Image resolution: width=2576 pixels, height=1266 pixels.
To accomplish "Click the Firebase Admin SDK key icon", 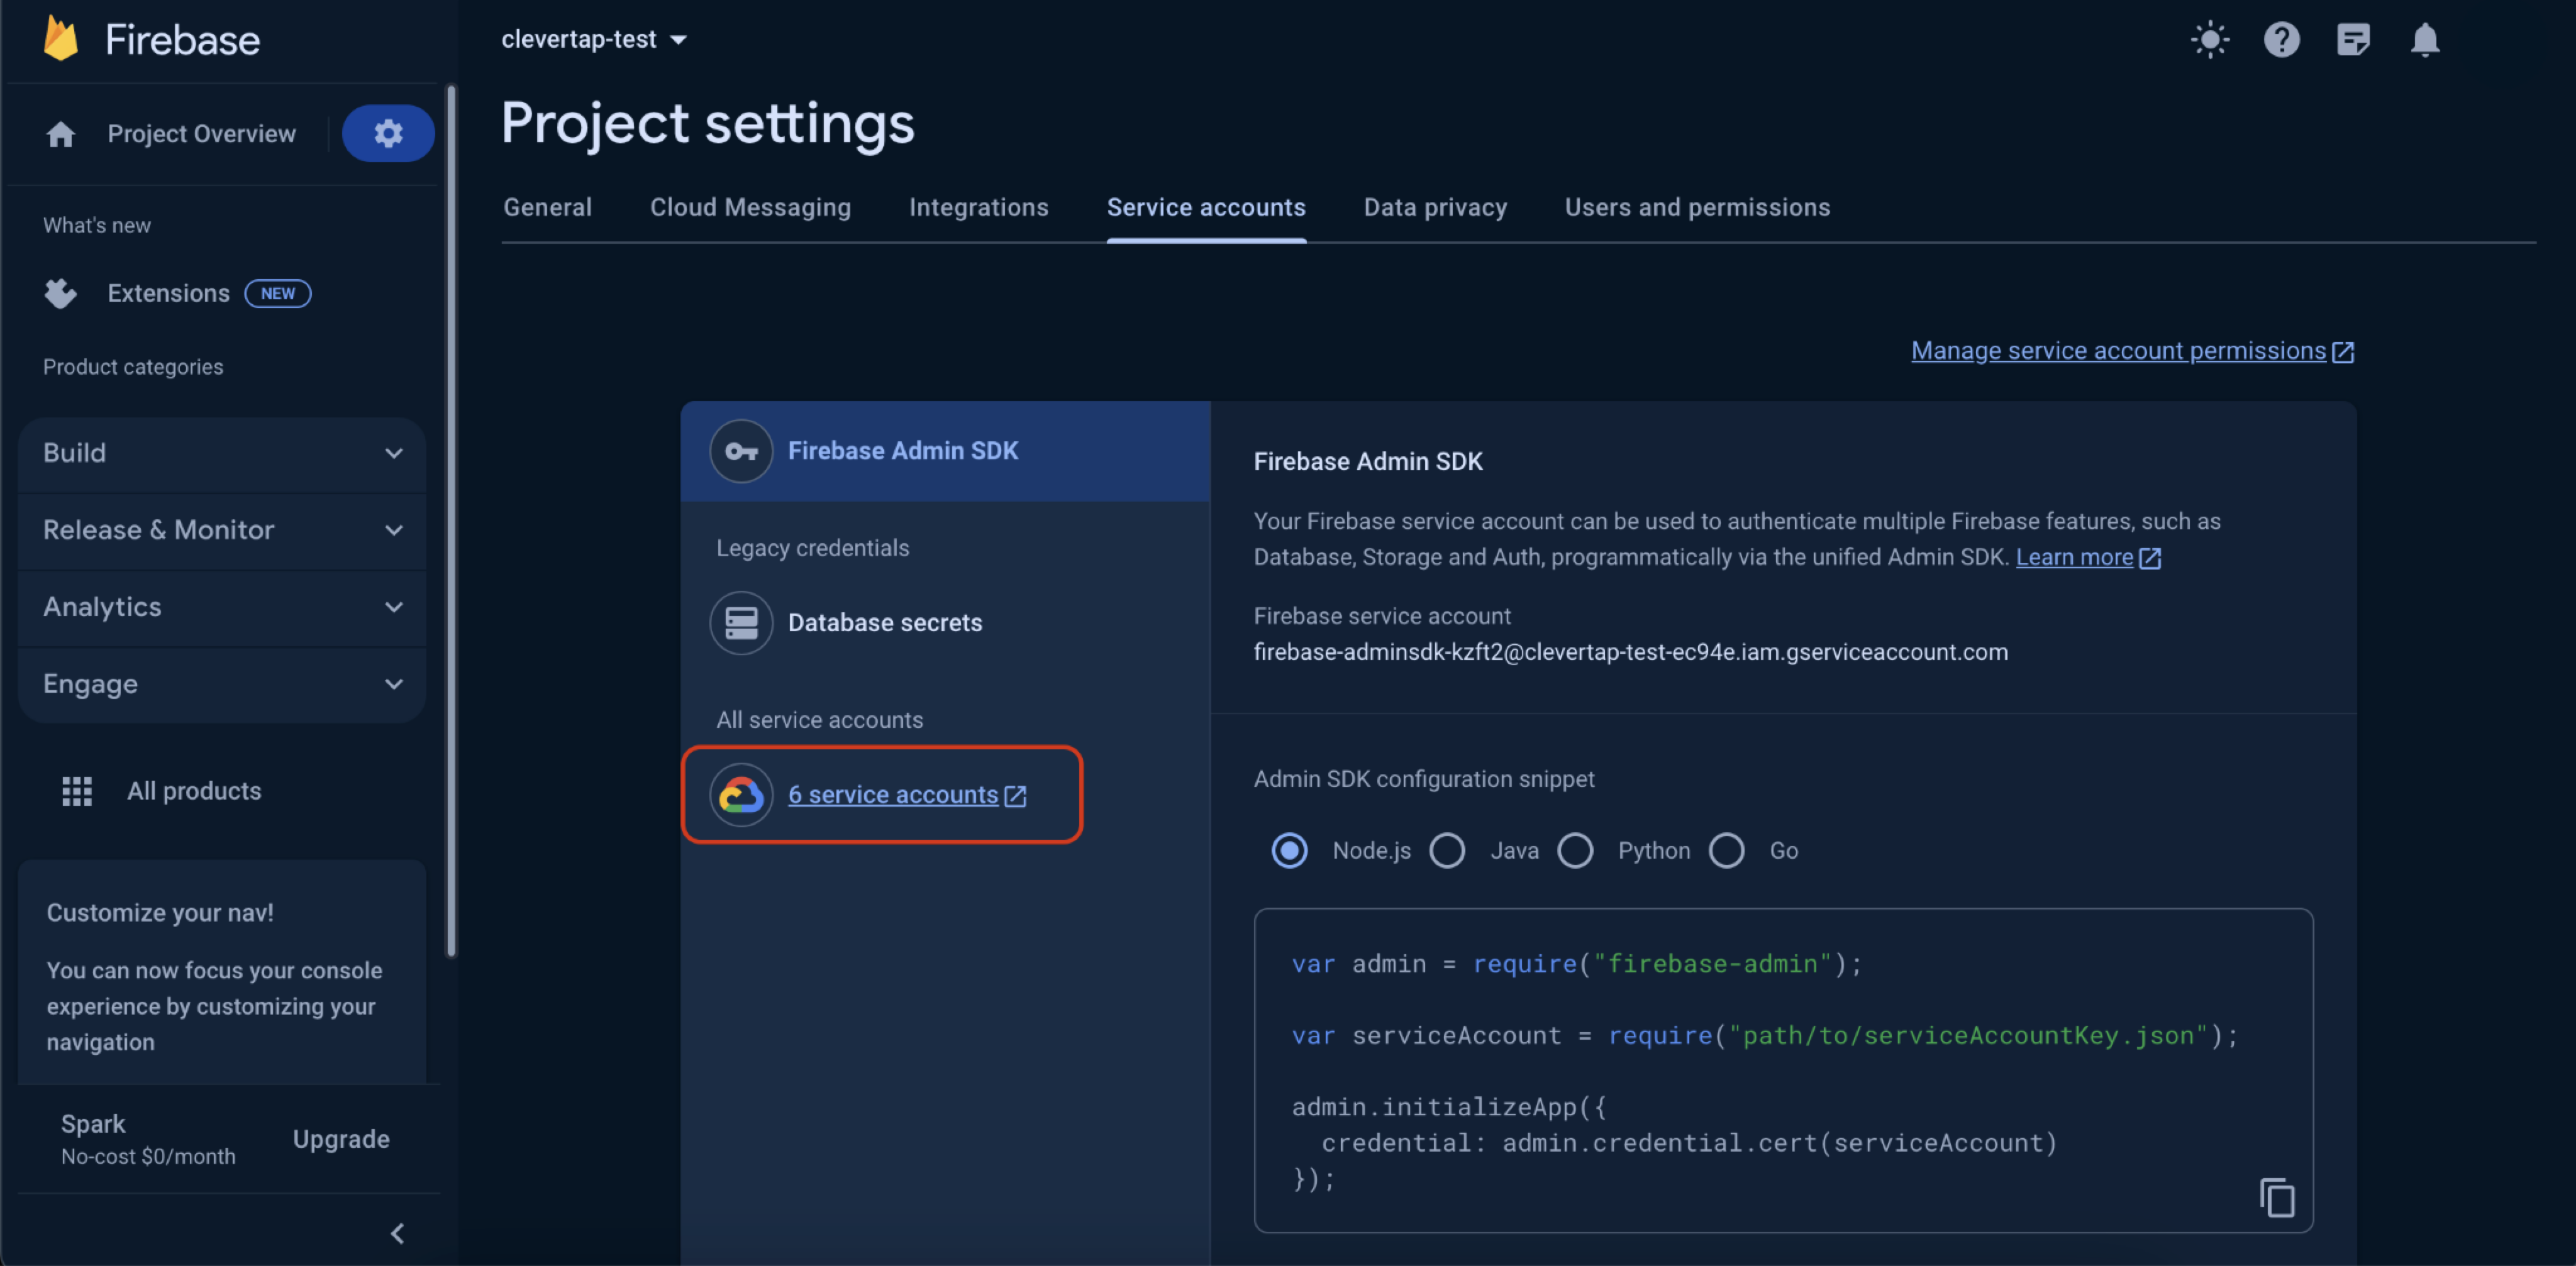I will click(x=741, y=451).
